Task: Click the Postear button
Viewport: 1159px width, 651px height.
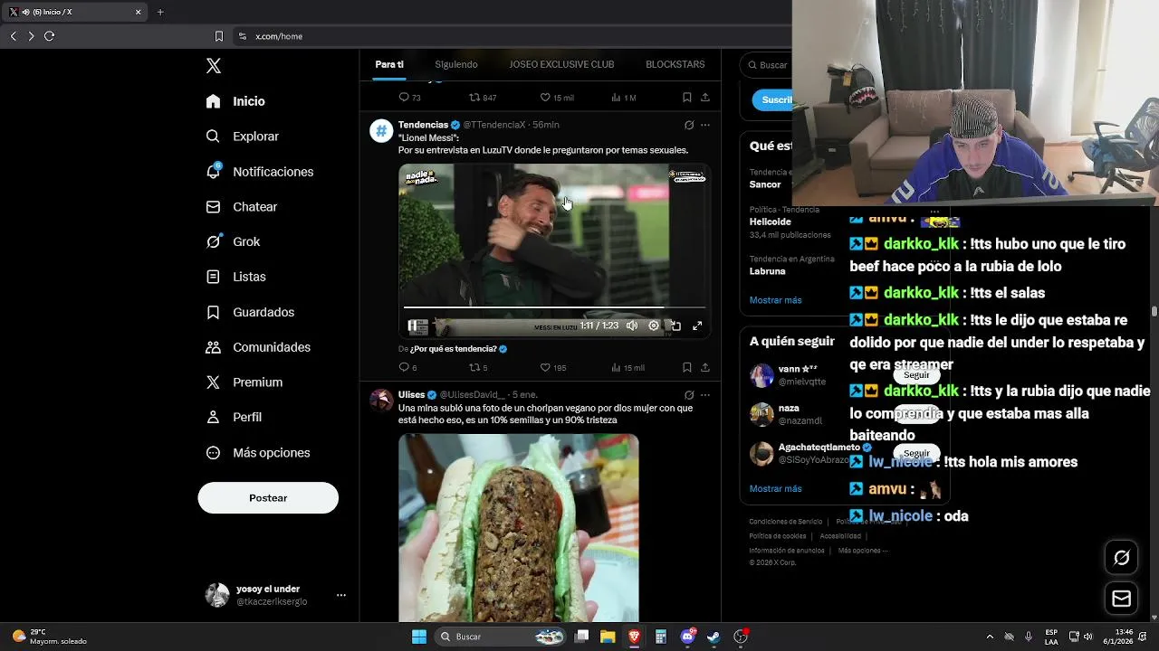Action: click(x=268, y=498)
